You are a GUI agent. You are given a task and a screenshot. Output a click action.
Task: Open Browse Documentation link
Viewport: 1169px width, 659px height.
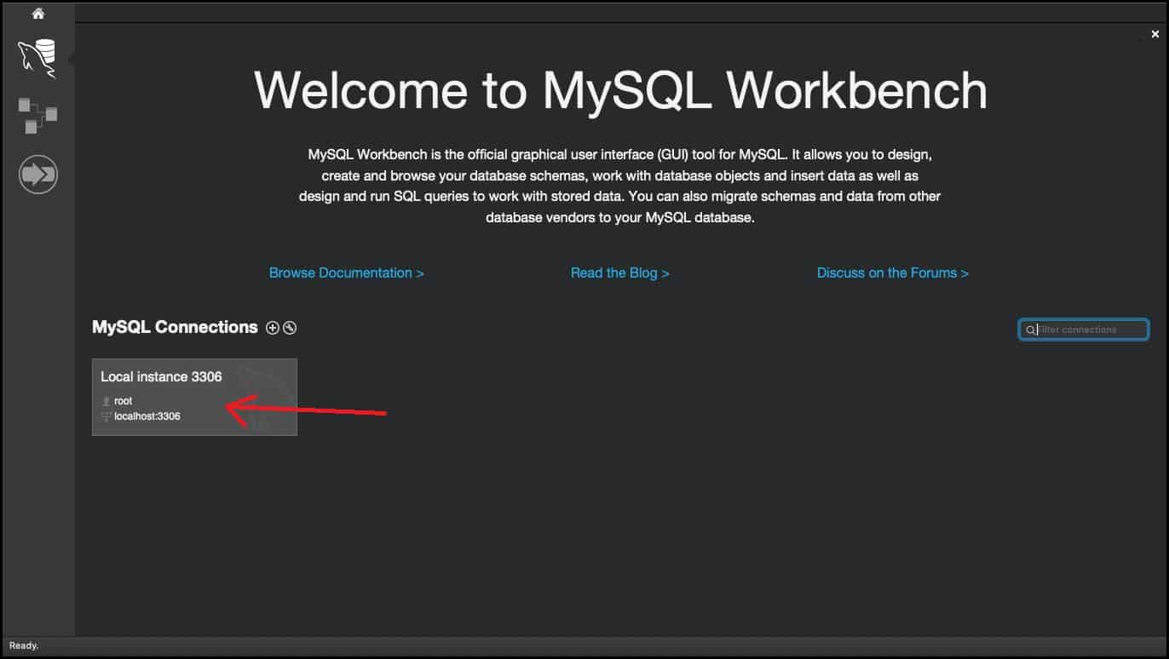coord(347,273)
